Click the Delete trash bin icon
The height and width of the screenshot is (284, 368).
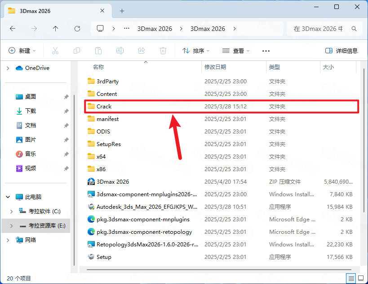[x=163, y=51]
